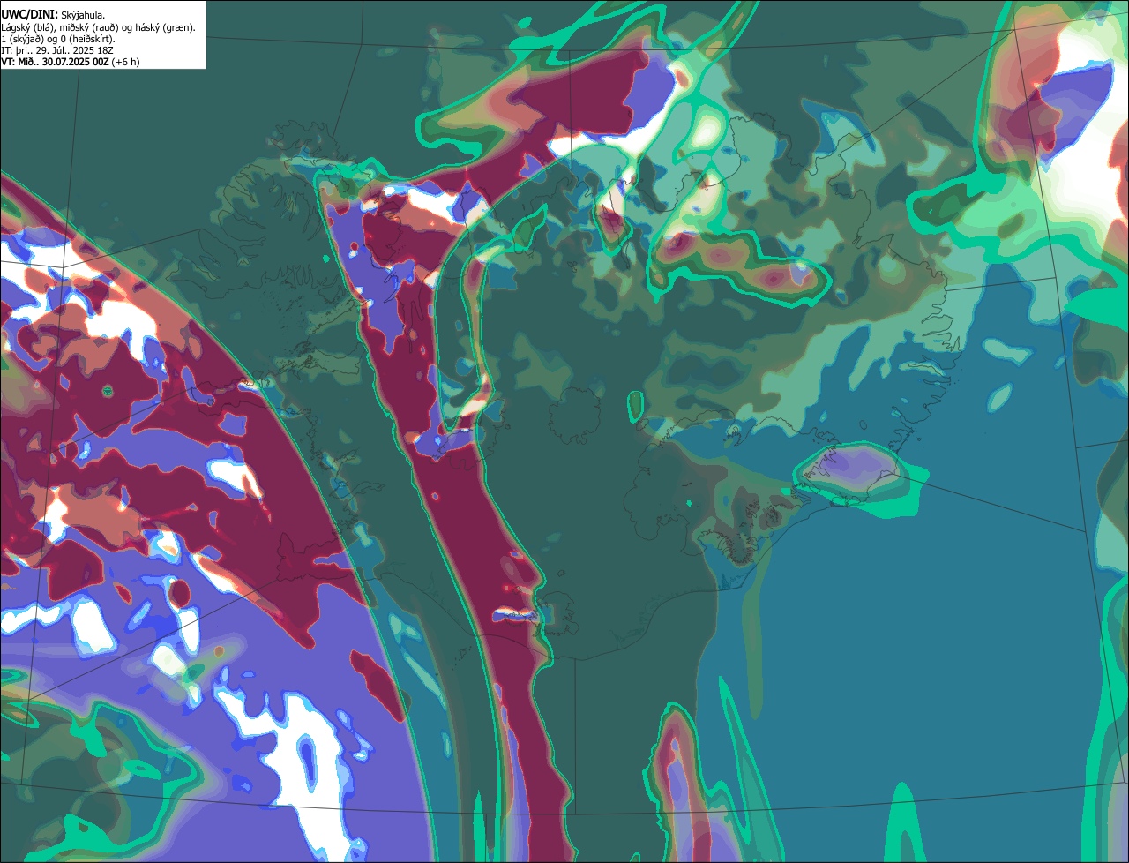Image resolution: width=1129 pixels, height=863 pixels.
Task: Click the valid time "VT: Mið.. 30.07.2025 00Z"
Action: coord(55,62)
